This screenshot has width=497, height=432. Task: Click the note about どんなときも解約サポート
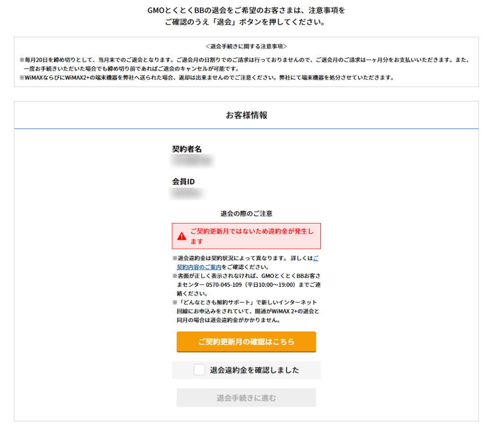pyautogui.click(x=246, y=311)
